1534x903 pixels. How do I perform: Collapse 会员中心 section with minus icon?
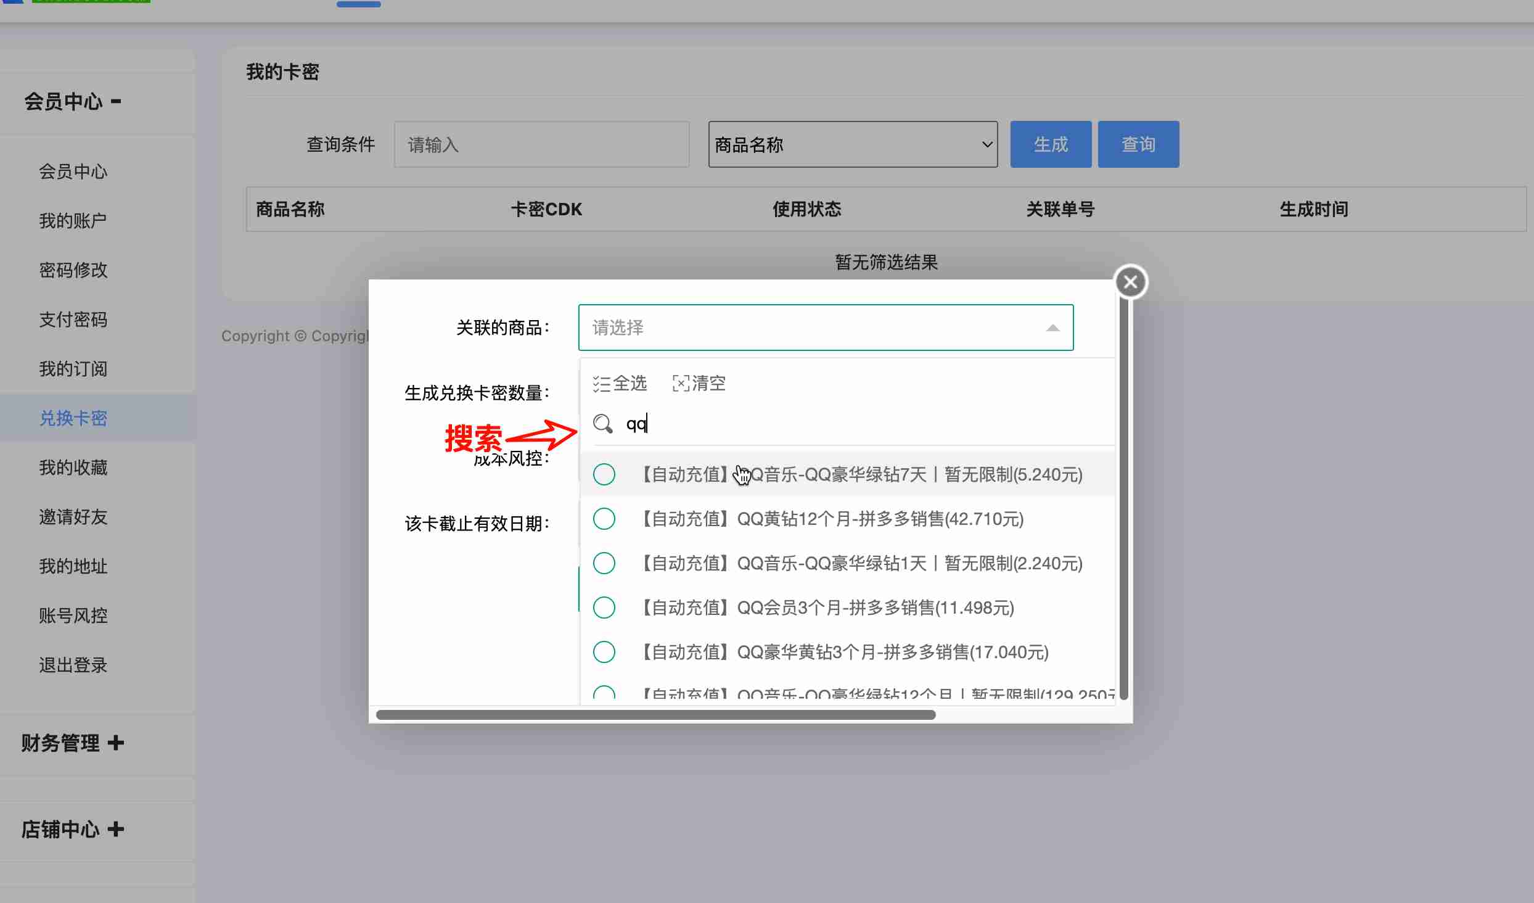tap(116, 101)
